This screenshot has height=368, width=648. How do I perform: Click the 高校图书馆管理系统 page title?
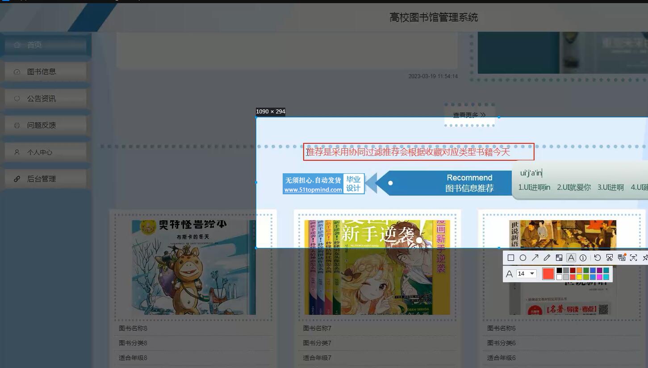tap(434, 17)
